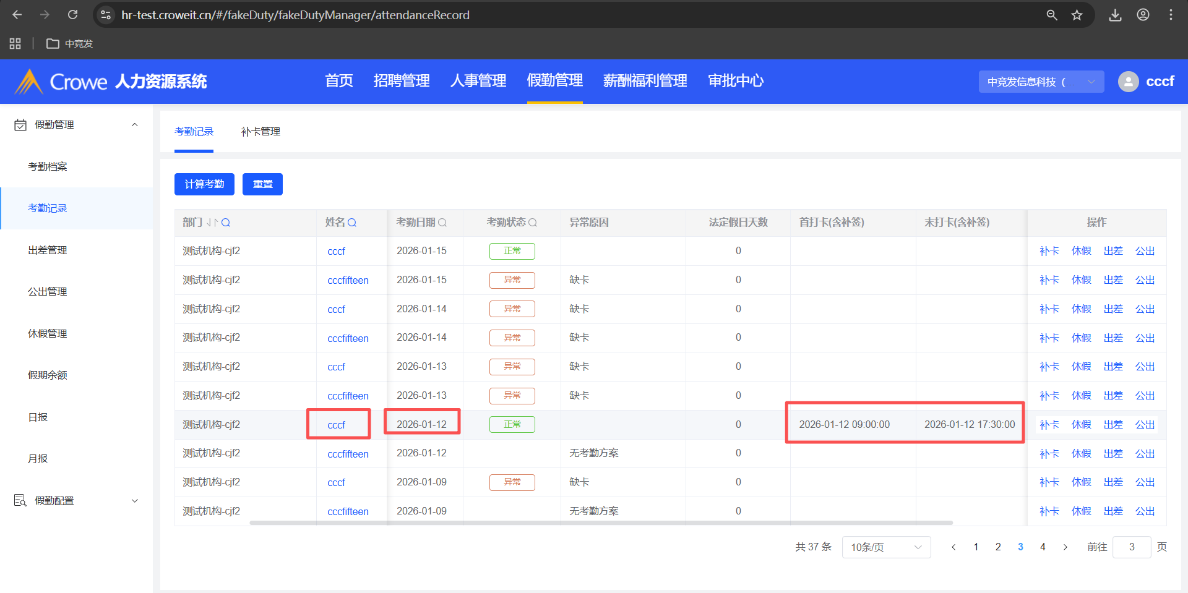Open the 10条/页 page size dropdown
Screen dimensions: 1188x593
[x=885, y=547]
